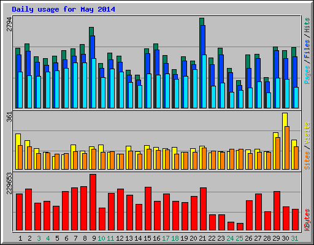Viewport: 314px width, 245px height.
Task: Click day label 30 on the axis
Action: (x=285, y=238)
